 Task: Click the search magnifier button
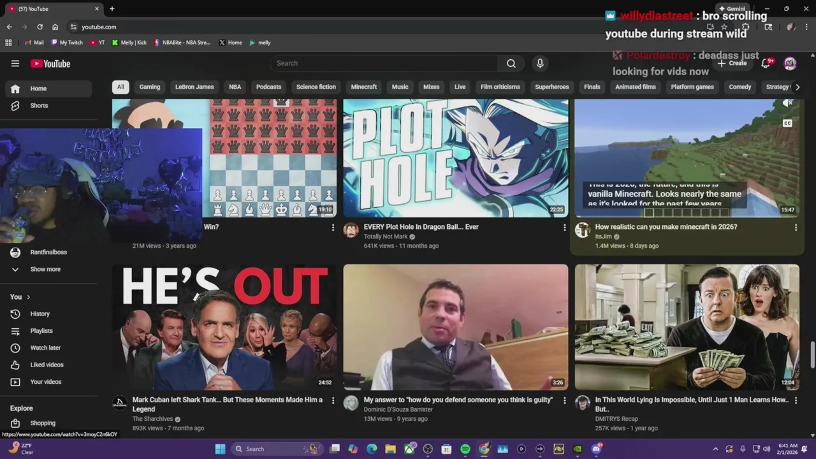[511, 63]
